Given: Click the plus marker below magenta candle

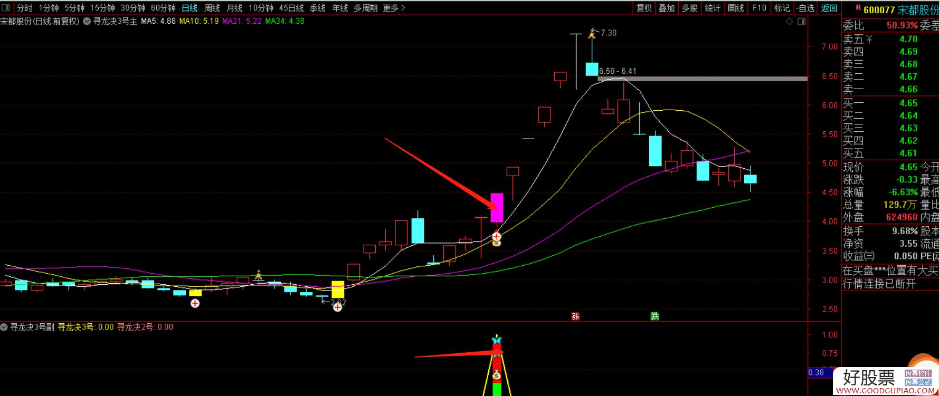Looking at the screenshot, I should click(x=497, y=236).
